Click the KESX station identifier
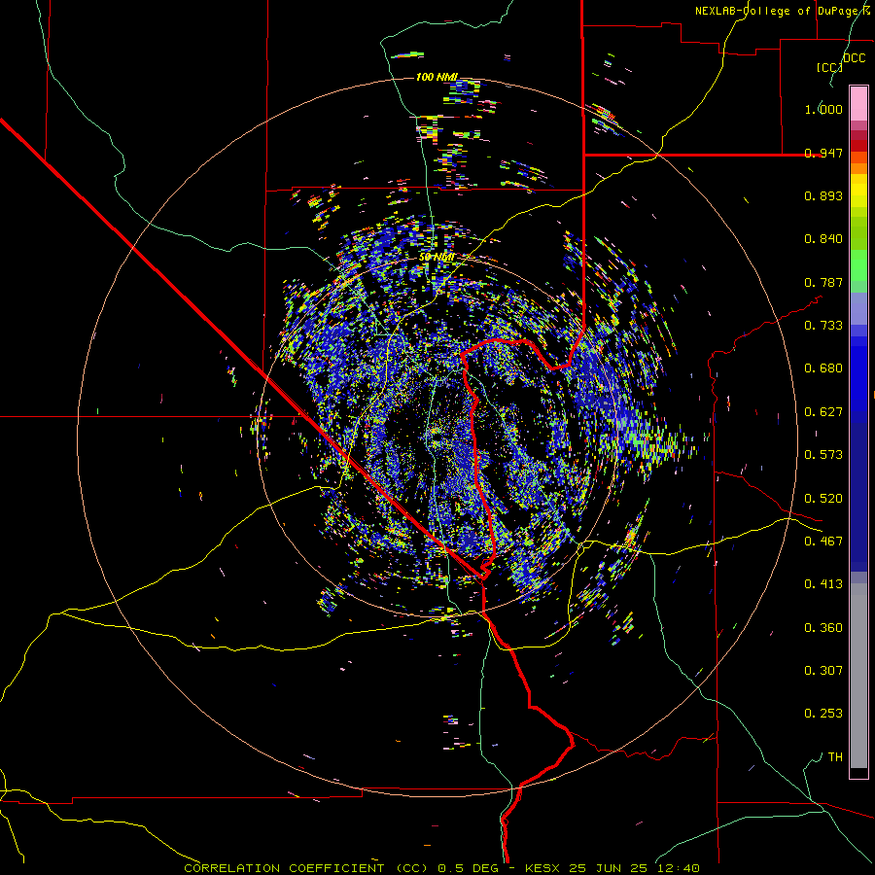 543,868
